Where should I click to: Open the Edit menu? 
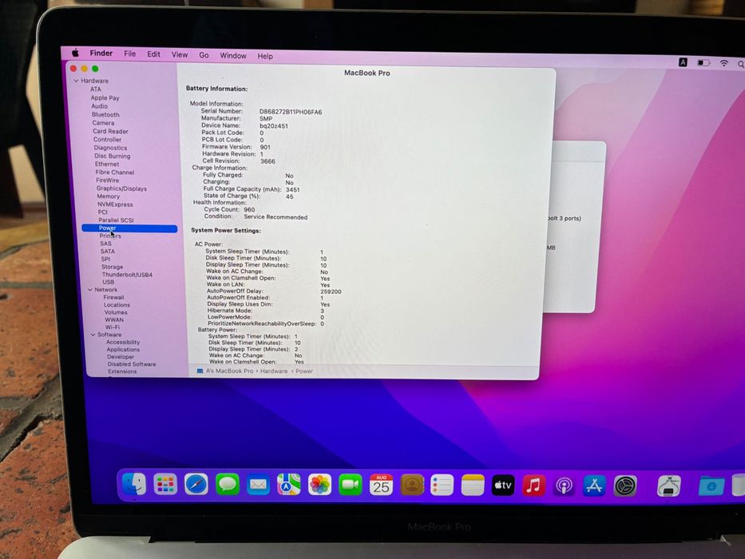(x=153, y=54)
